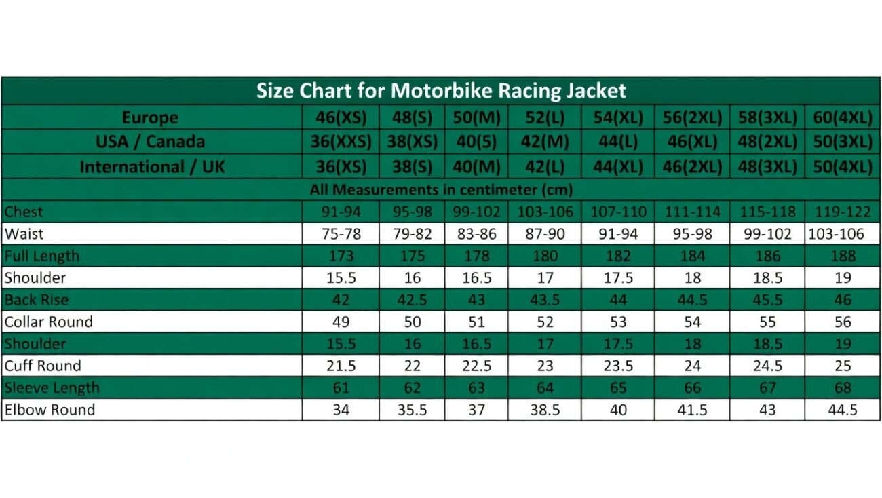
Task: Click the 119-122 chest measurement cell
Action: pos(842,212)
